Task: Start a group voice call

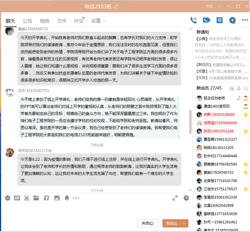Action: click(194, 20)
